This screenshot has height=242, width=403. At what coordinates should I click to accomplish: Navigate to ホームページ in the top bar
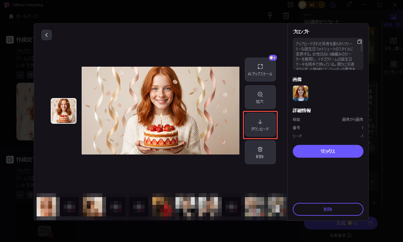point(24,16)
